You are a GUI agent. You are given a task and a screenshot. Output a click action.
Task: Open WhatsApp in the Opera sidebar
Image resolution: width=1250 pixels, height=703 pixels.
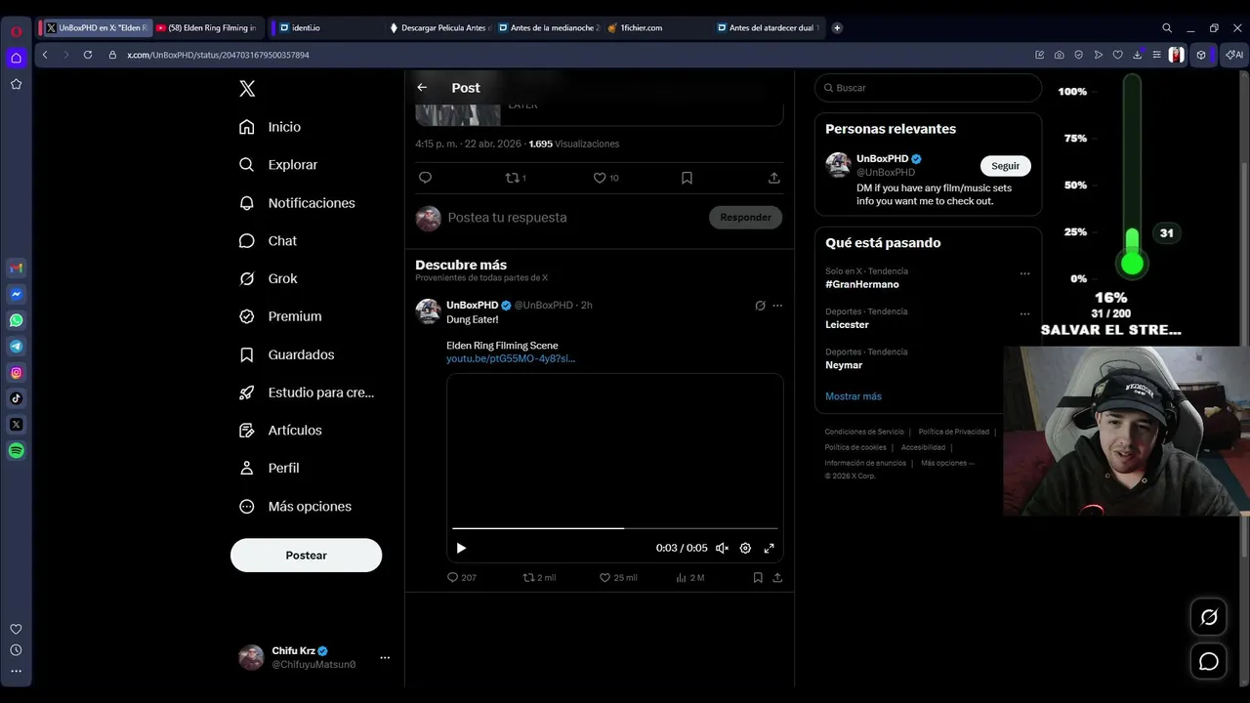coord(16,320)
